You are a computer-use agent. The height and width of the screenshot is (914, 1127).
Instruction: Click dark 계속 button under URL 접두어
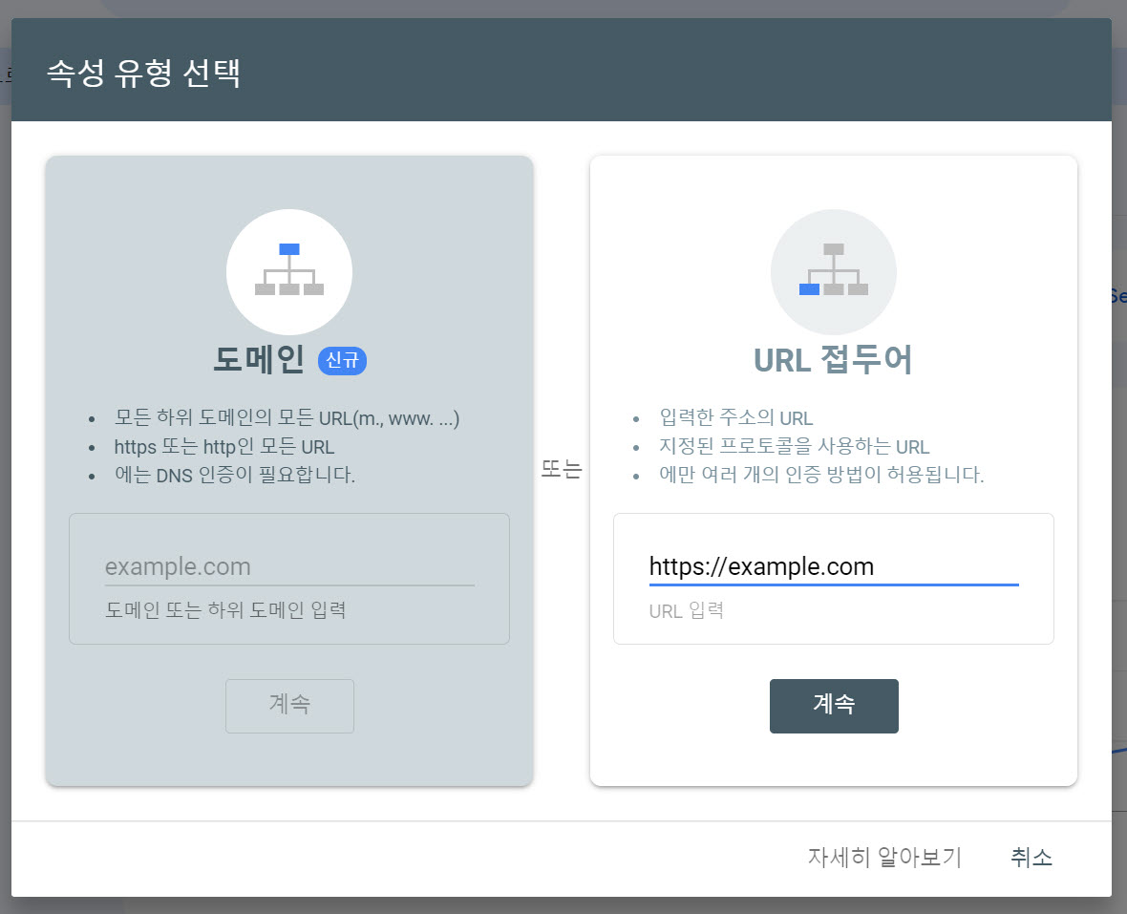point(834,706)
